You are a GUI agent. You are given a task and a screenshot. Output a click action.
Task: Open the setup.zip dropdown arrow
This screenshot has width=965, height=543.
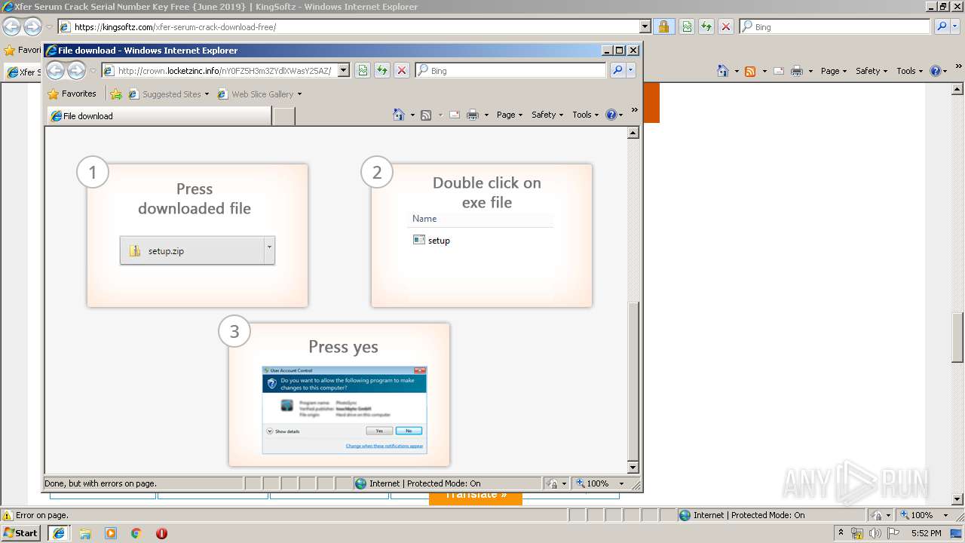(x=269, y=250)
